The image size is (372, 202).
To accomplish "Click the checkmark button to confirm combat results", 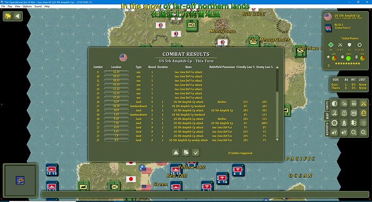I will [x=196, y=153].
